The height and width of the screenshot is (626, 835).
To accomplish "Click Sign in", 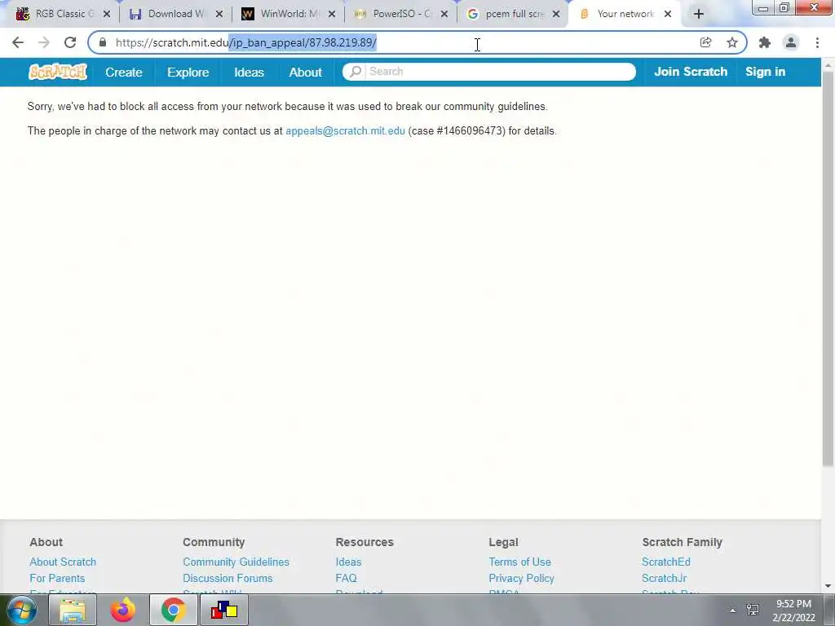I will (x=765, y=72).
